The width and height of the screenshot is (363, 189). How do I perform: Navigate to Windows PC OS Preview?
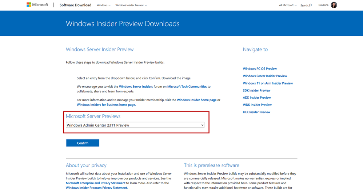click(x=260, y=68)
